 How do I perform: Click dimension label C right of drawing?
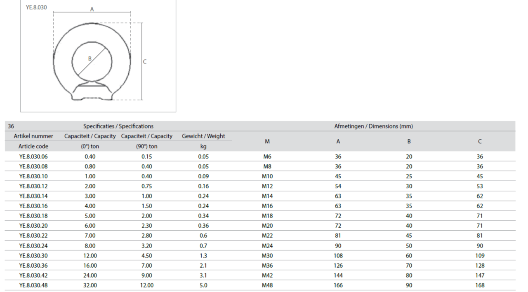tap(145, 62)
